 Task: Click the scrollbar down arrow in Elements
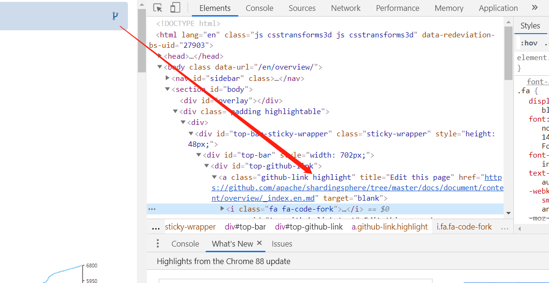(x=508, y=212)
